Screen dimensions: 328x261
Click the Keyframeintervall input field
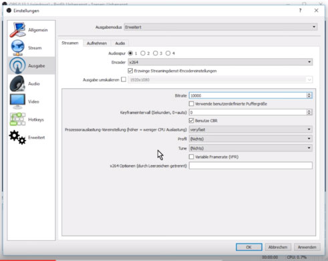click(x=248, y=112)
